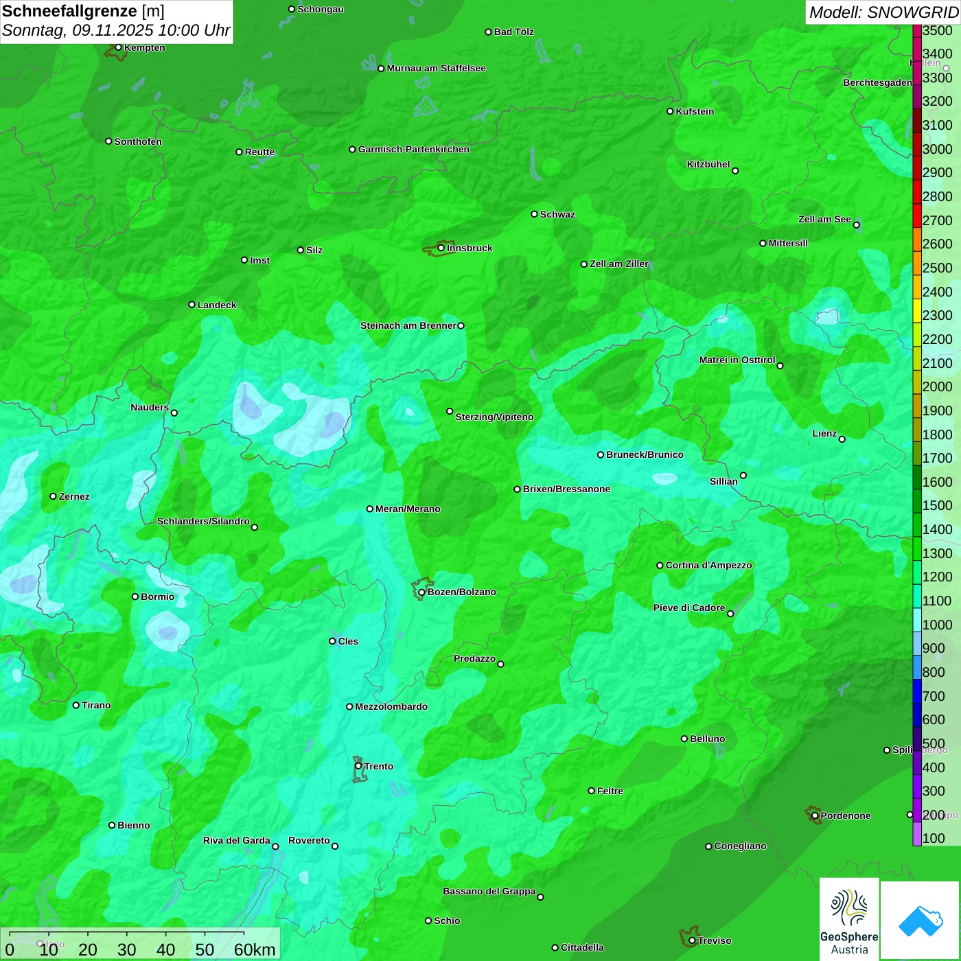Click the 'Cortina d'Ampezzo' label
This screenshot has height=961, width=961.
click(x=709, y=565)
